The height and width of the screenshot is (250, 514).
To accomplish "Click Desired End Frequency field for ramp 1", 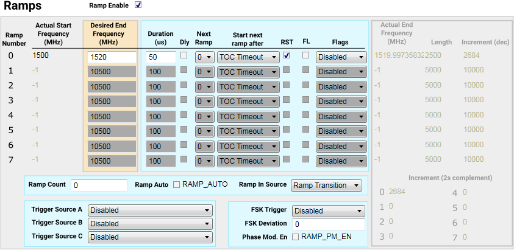I will [112, 72].
